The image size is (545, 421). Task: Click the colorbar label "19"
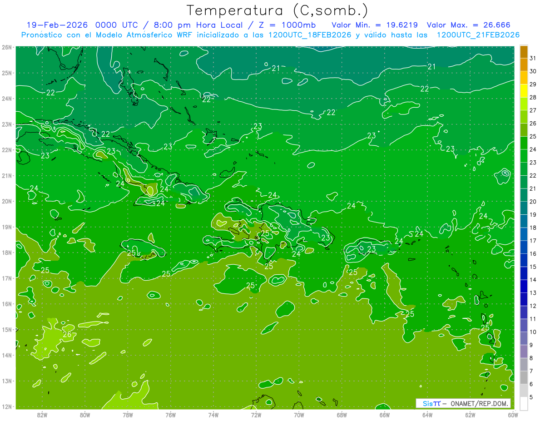click(533, 214)
